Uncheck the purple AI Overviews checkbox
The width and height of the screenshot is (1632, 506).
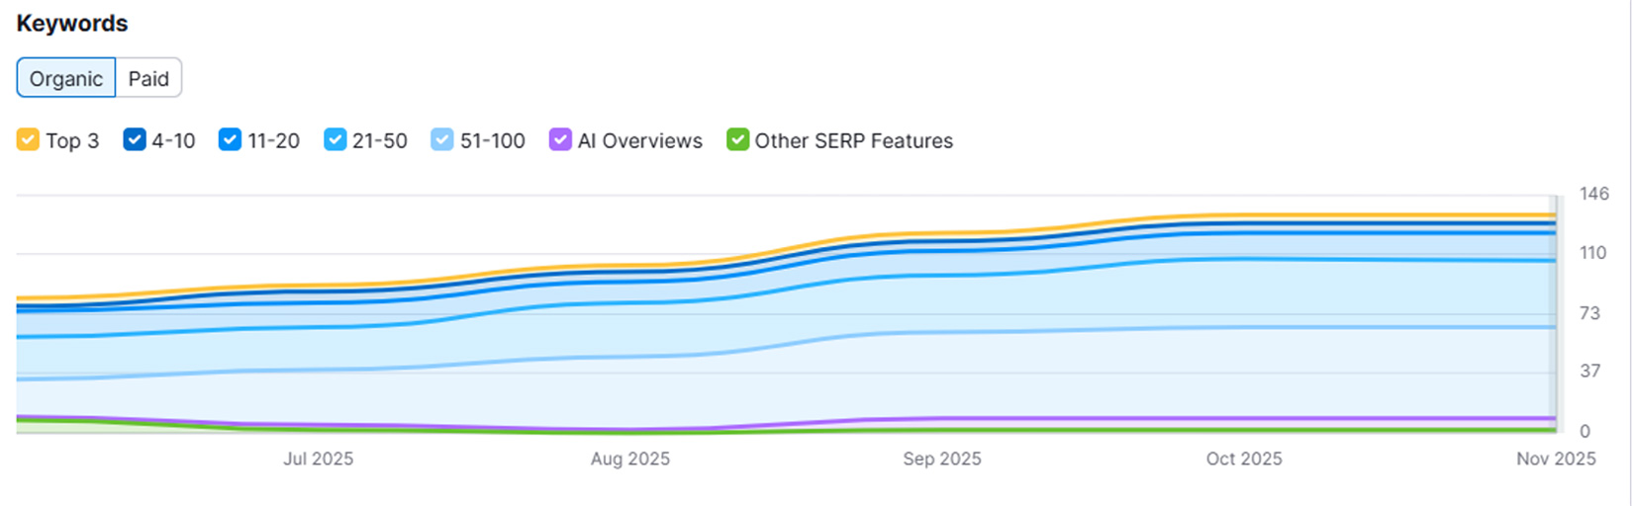click(560, 140)
